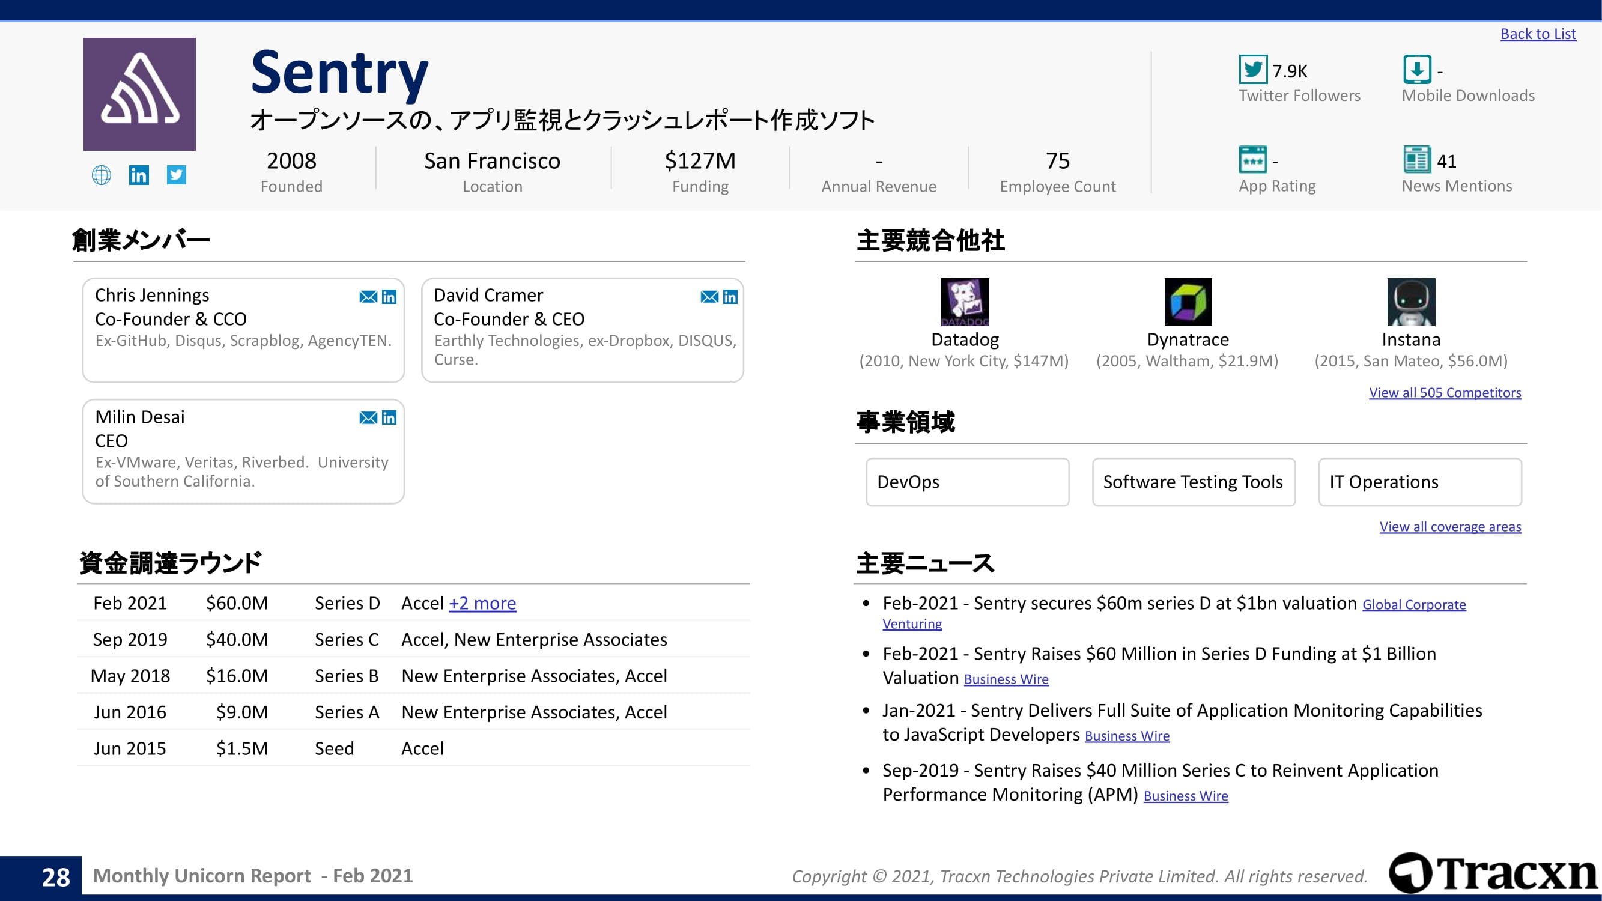Open Milin Desai's LinkedIn icon
Image resolution: width=1602 pixels, height=901 pixels.
pos(389,418)
